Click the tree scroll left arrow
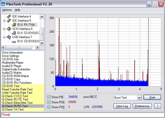Viewport: 165px width, 118px height. 3,47
